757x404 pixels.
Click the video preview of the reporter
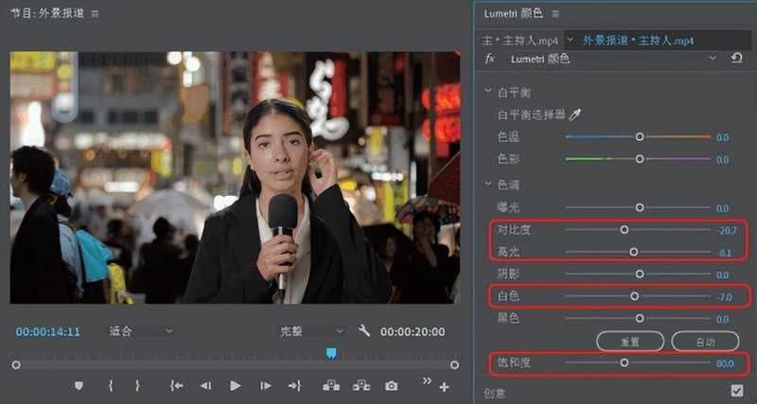(235, 178)
